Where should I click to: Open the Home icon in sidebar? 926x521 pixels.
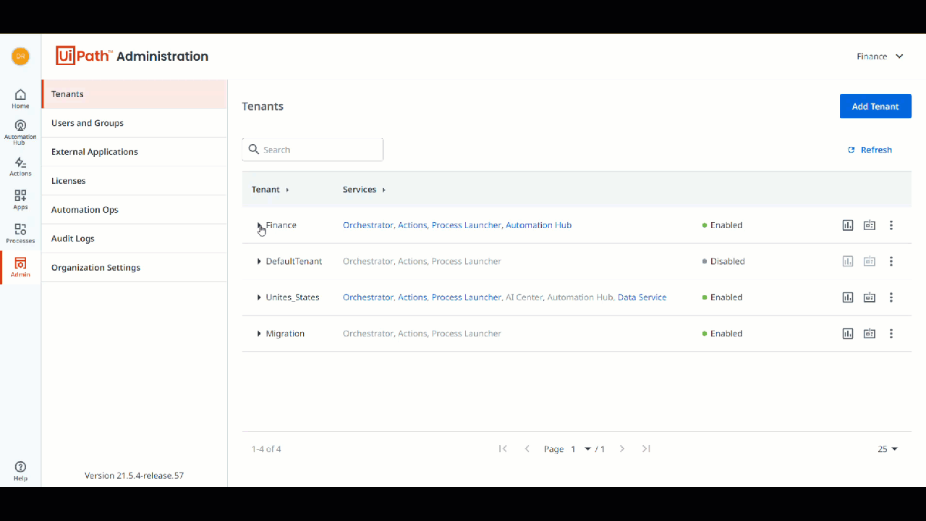click(20, 99)
